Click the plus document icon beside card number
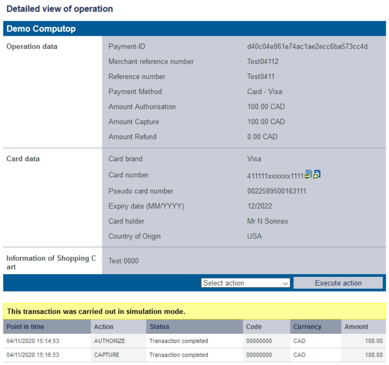The width and height of the screenshot is (389, 365). 317,174
